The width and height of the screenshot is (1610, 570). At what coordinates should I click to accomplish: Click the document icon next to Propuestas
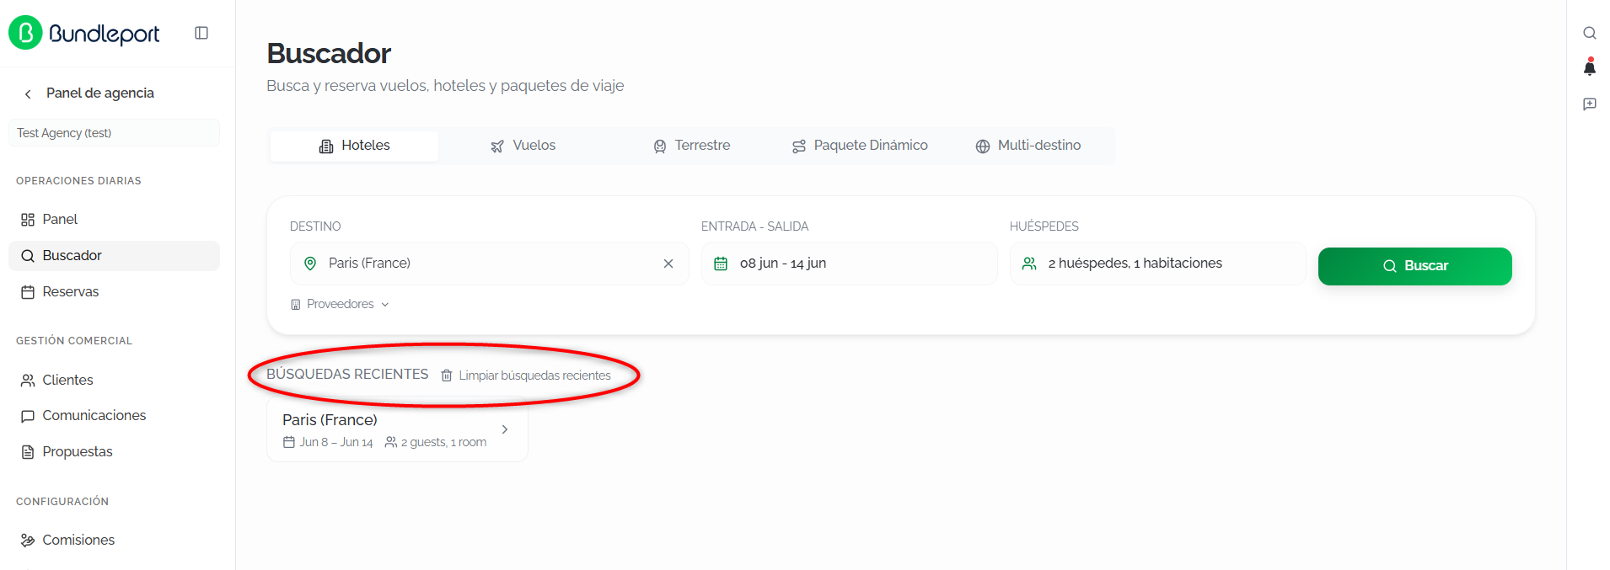coord(28,452)
